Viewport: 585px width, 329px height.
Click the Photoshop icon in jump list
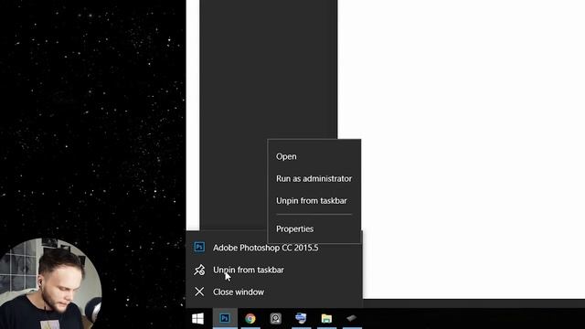pos(199,247)
